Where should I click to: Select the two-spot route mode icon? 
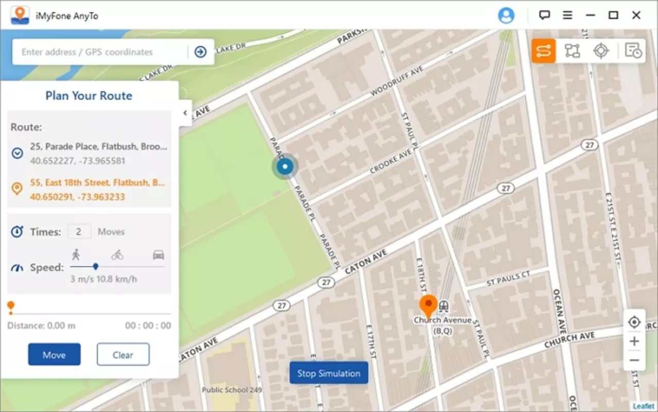[544, 51]
